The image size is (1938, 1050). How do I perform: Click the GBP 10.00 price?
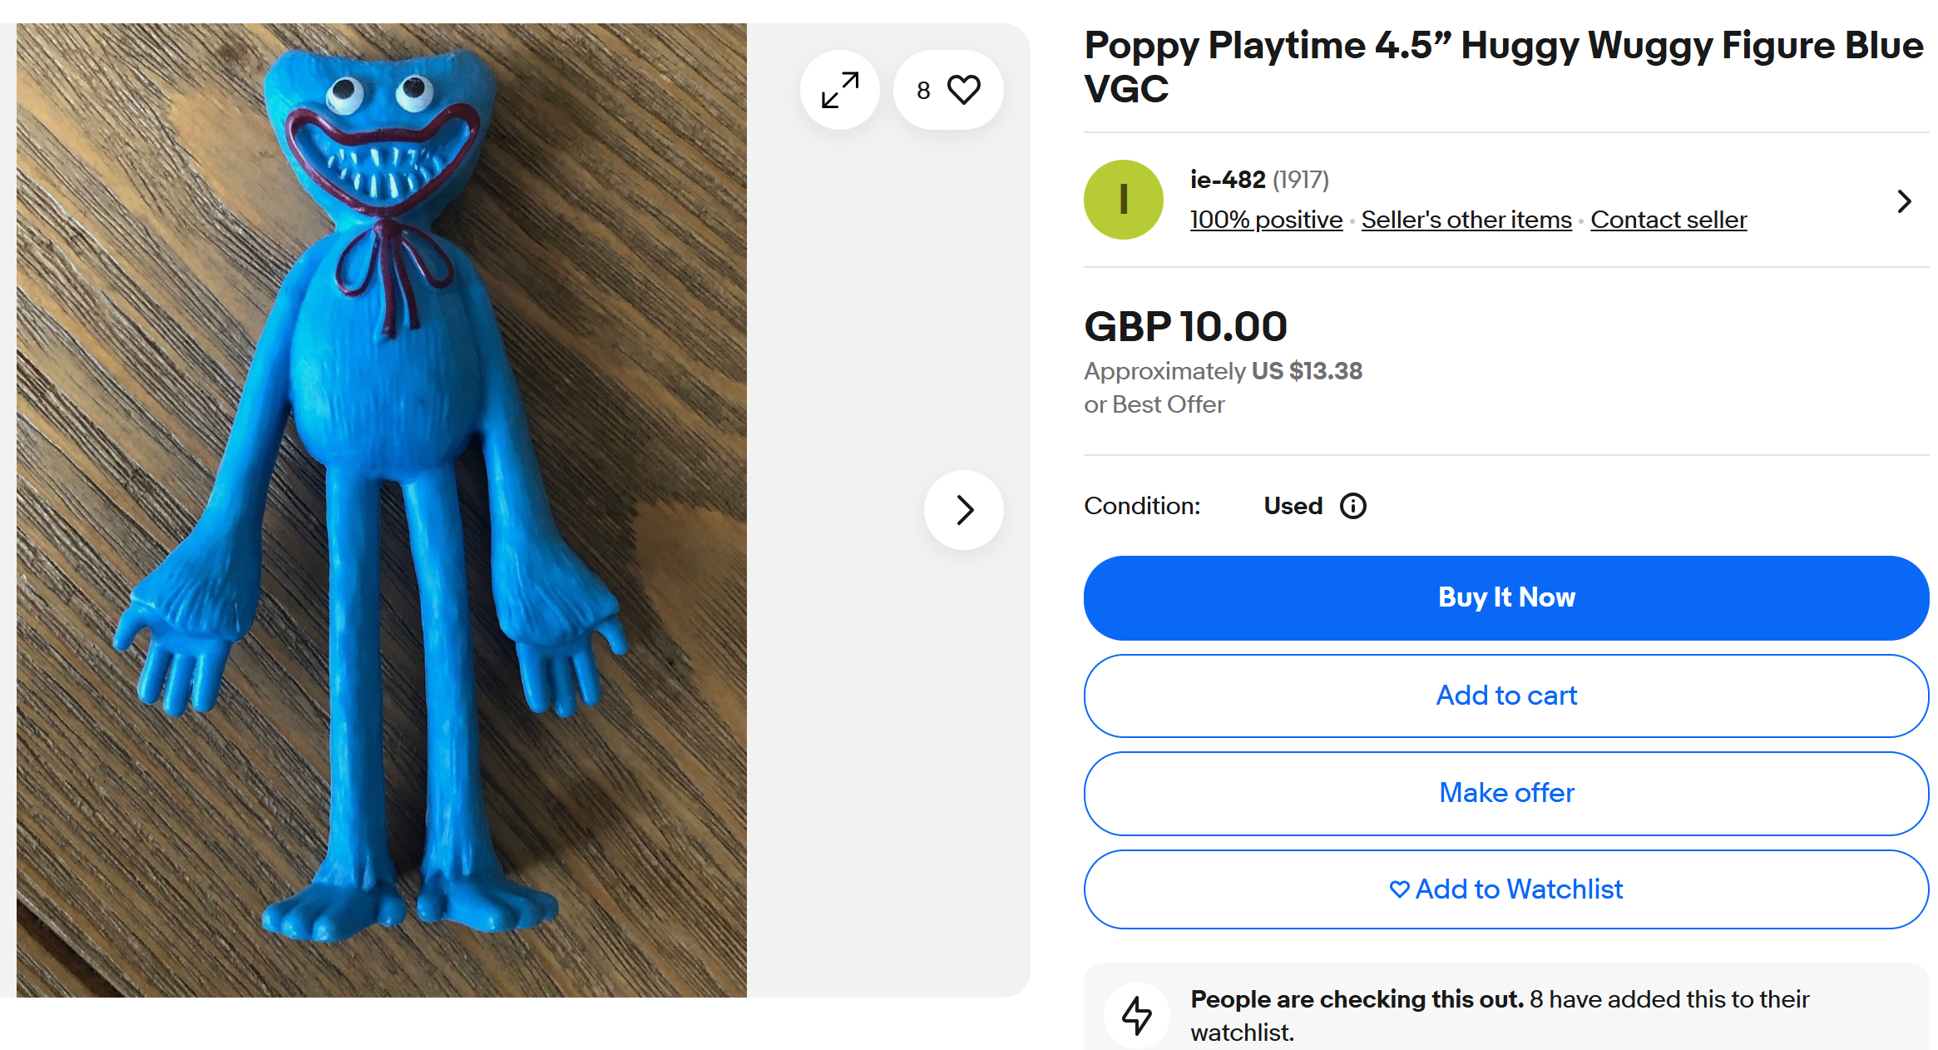(1185, 326)
